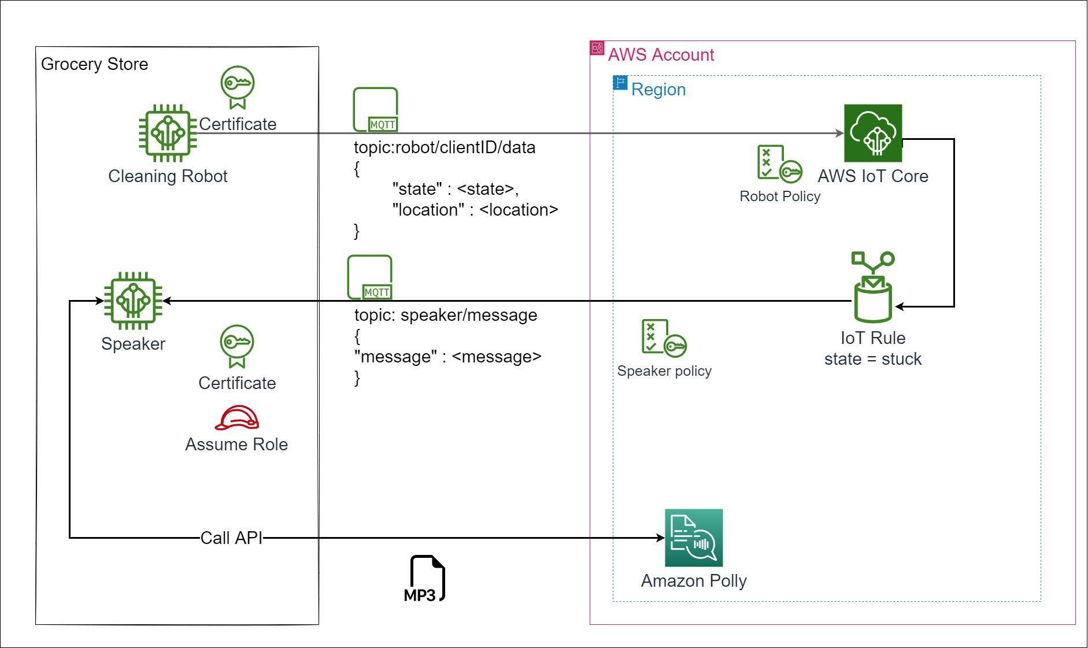Click the Certificate label near Cleaning Robot
Image resolution: width=1088 pixels, height=648 pixels.
[238, 124]
